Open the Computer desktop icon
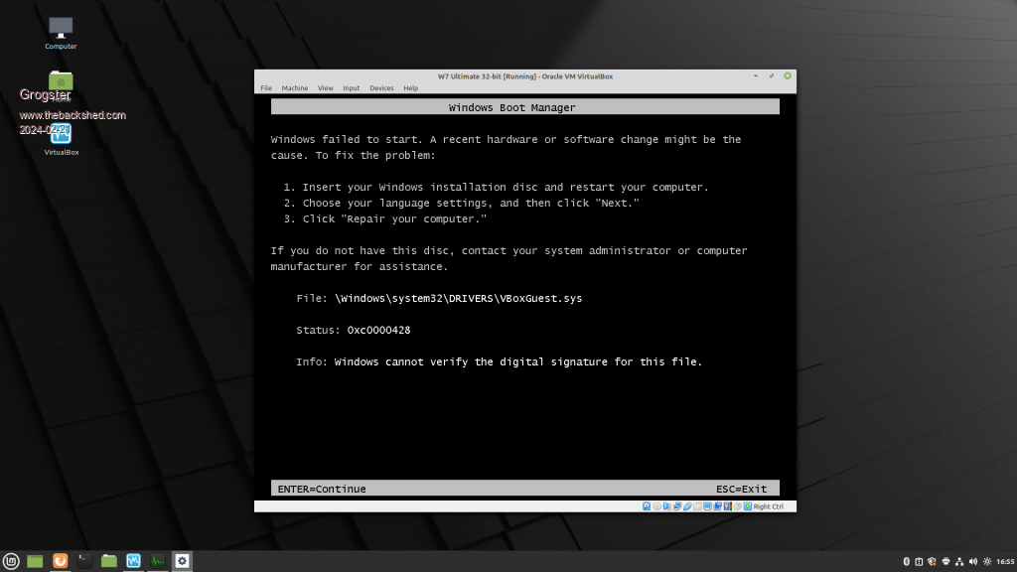Viewport: 1017px width, 572px height. pyautogui.click(x=61, y=30)
